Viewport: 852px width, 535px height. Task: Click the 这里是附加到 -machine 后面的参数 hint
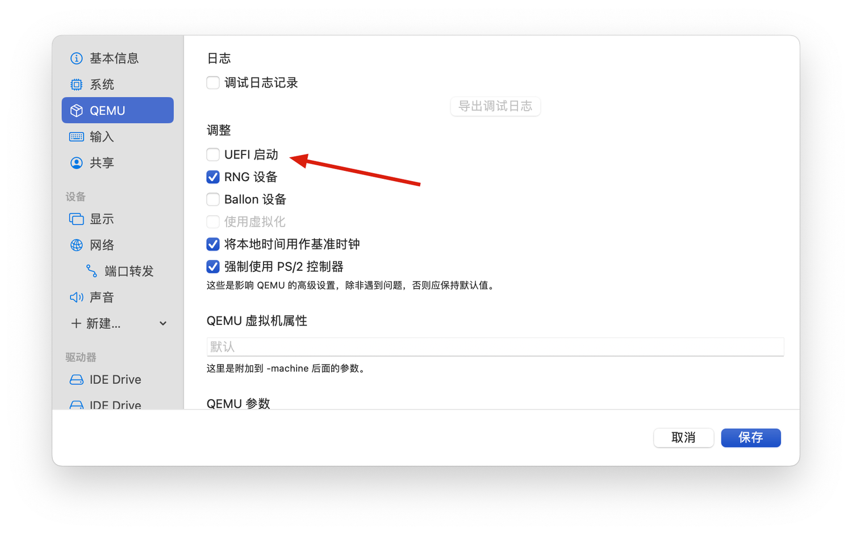click(x=287, y=369)
